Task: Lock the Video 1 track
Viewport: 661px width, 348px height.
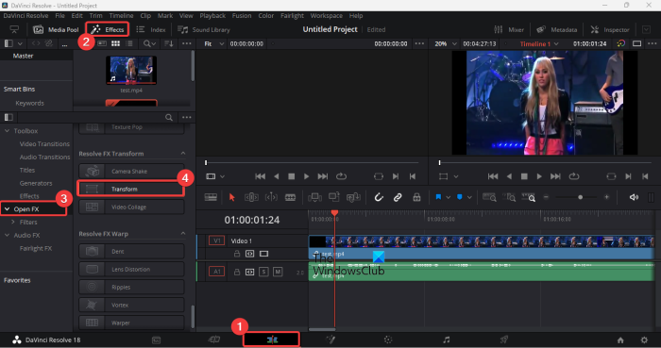Action: (237, 254)
